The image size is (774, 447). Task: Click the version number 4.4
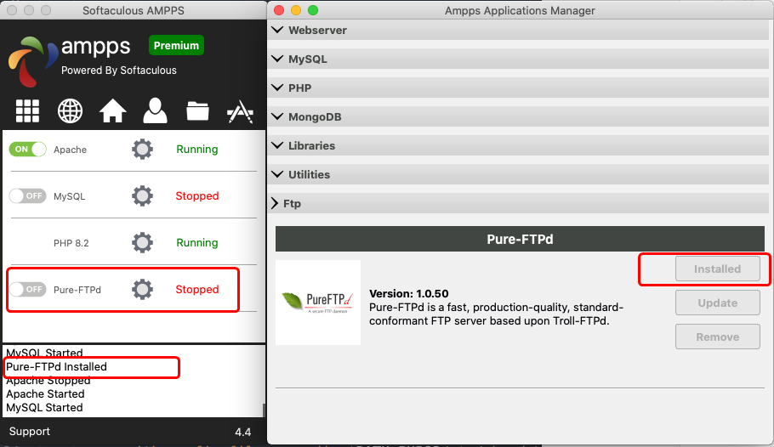pyautogui.click(x=243, y=433)
